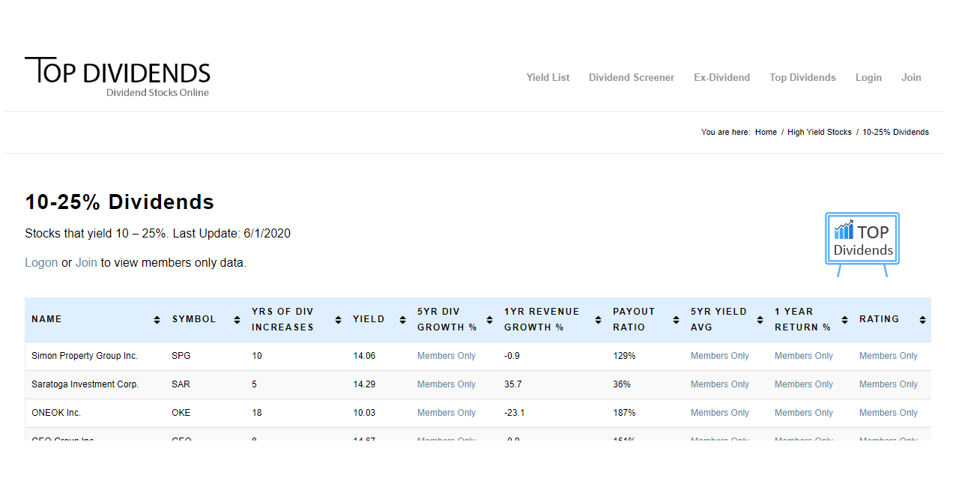Follow the Home breadcrumb link
953x493 pixels.
766,132
